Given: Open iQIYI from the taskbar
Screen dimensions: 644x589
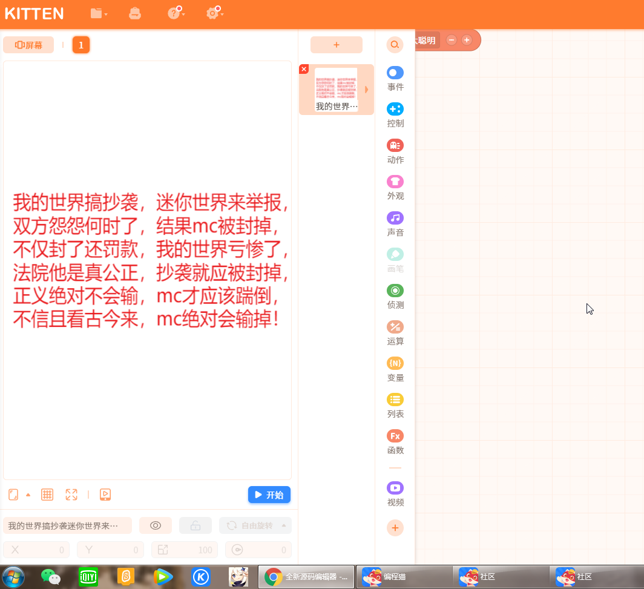Looking at the screenshot, I should click(x=88, y=577).
